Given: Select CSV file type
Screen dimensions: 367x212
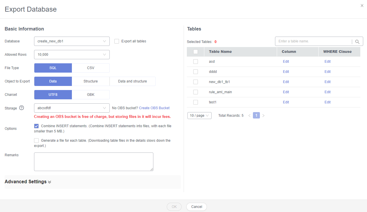Looking at the screenshot, I should 91,68.
